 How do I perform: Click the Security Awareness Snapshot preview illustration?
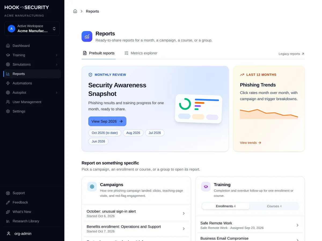point(199,109)
